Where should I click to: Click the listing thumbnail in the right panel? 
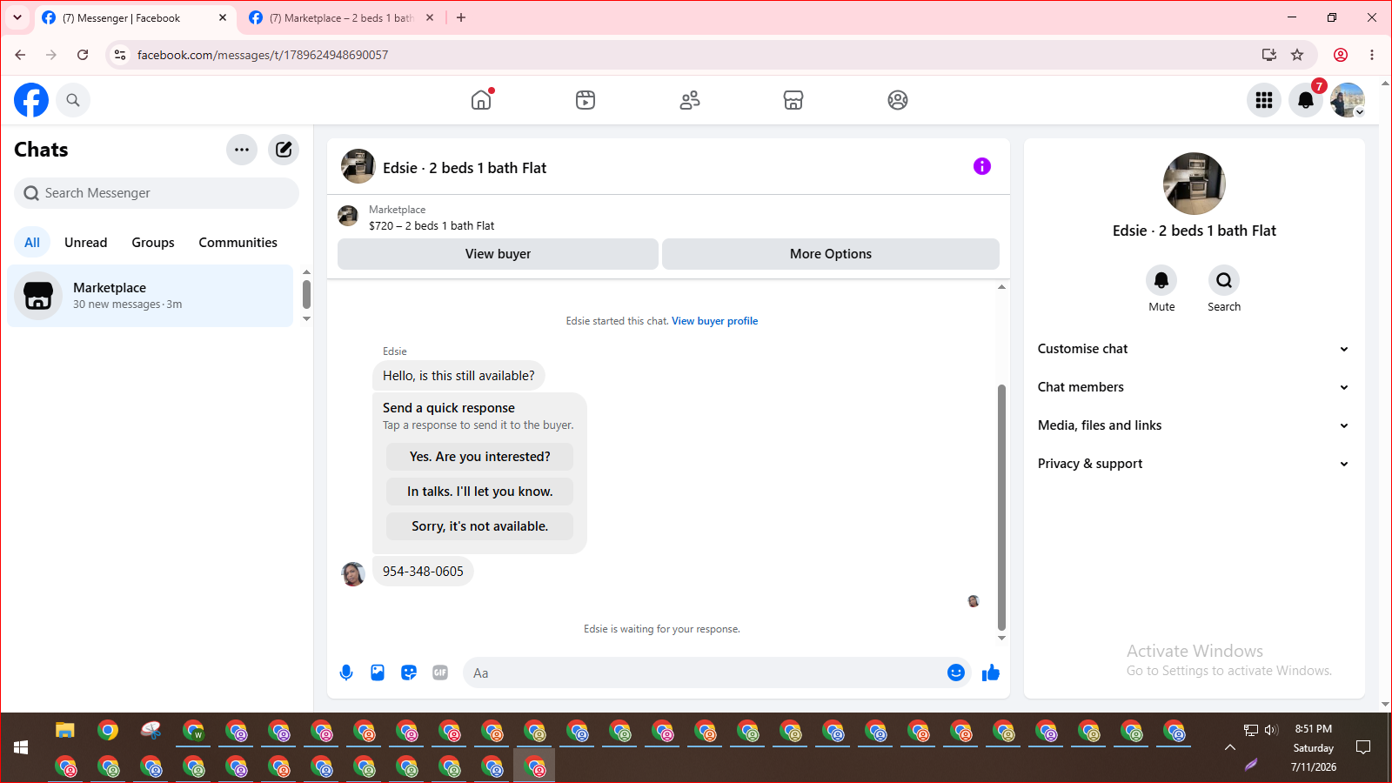tap(1195, 184)
